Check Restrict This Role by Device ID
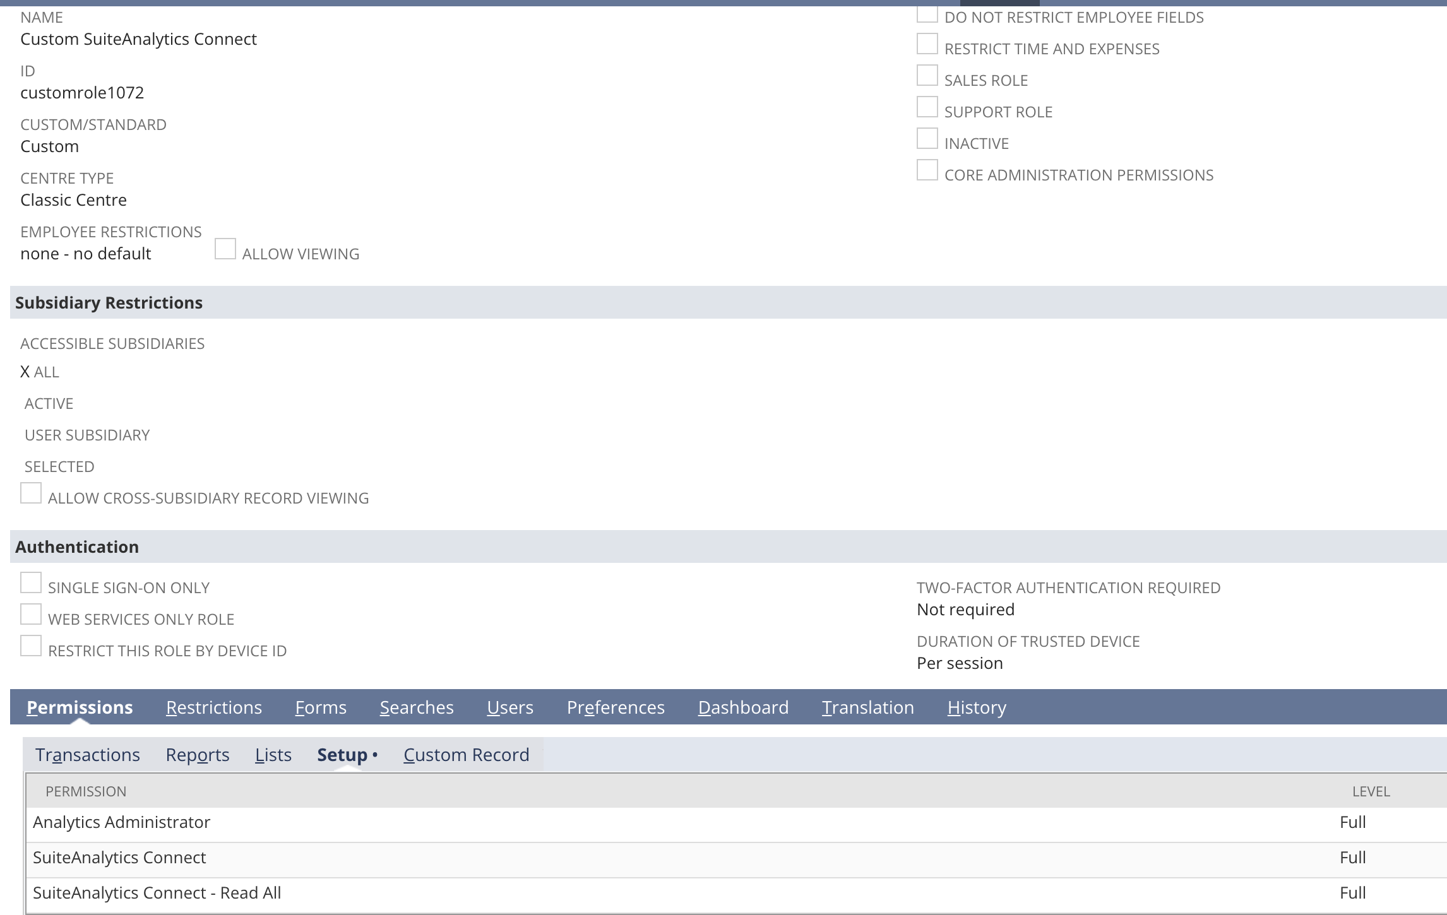The image size is (1447, 915). (30, 646)
